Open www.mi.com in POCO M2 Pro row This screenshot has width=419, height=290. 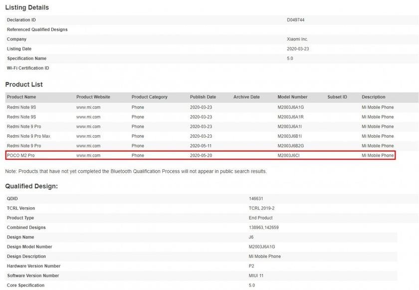pyautogui.click(x=88, y=155)
